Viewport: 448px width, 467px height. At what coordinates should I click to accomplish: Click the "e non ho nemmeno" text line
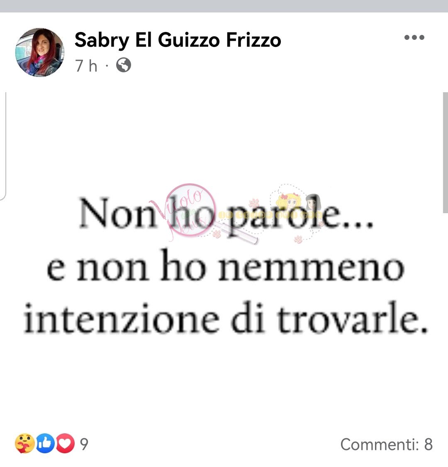click(225, 266)
